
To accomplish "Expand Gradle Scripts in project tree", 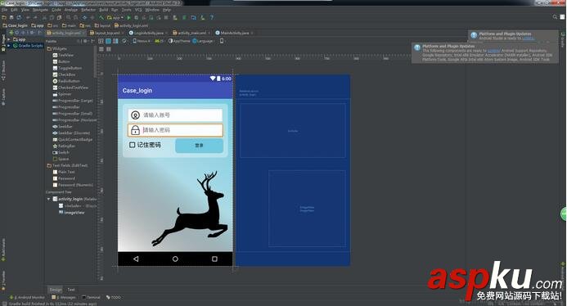I will pos(9,46).
